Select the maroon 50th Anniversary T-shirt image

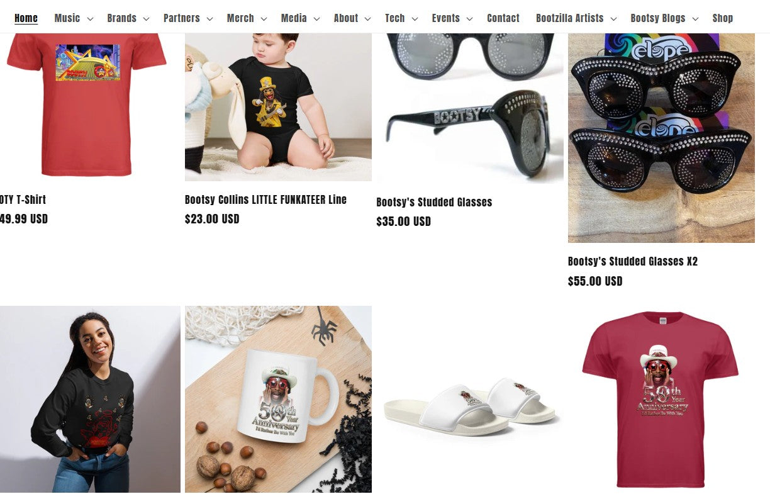(x=661, y=399)
